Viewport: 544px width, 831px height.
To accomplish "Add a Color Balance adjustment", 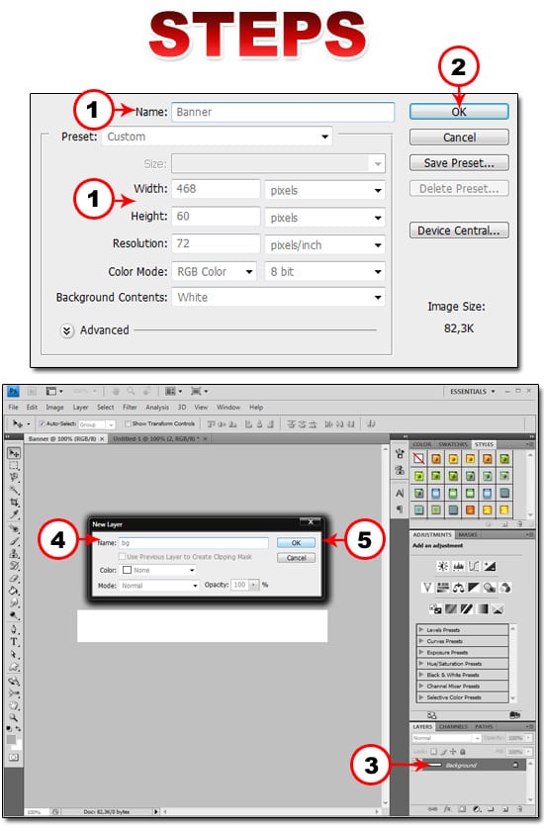I will tap(458, 588).
